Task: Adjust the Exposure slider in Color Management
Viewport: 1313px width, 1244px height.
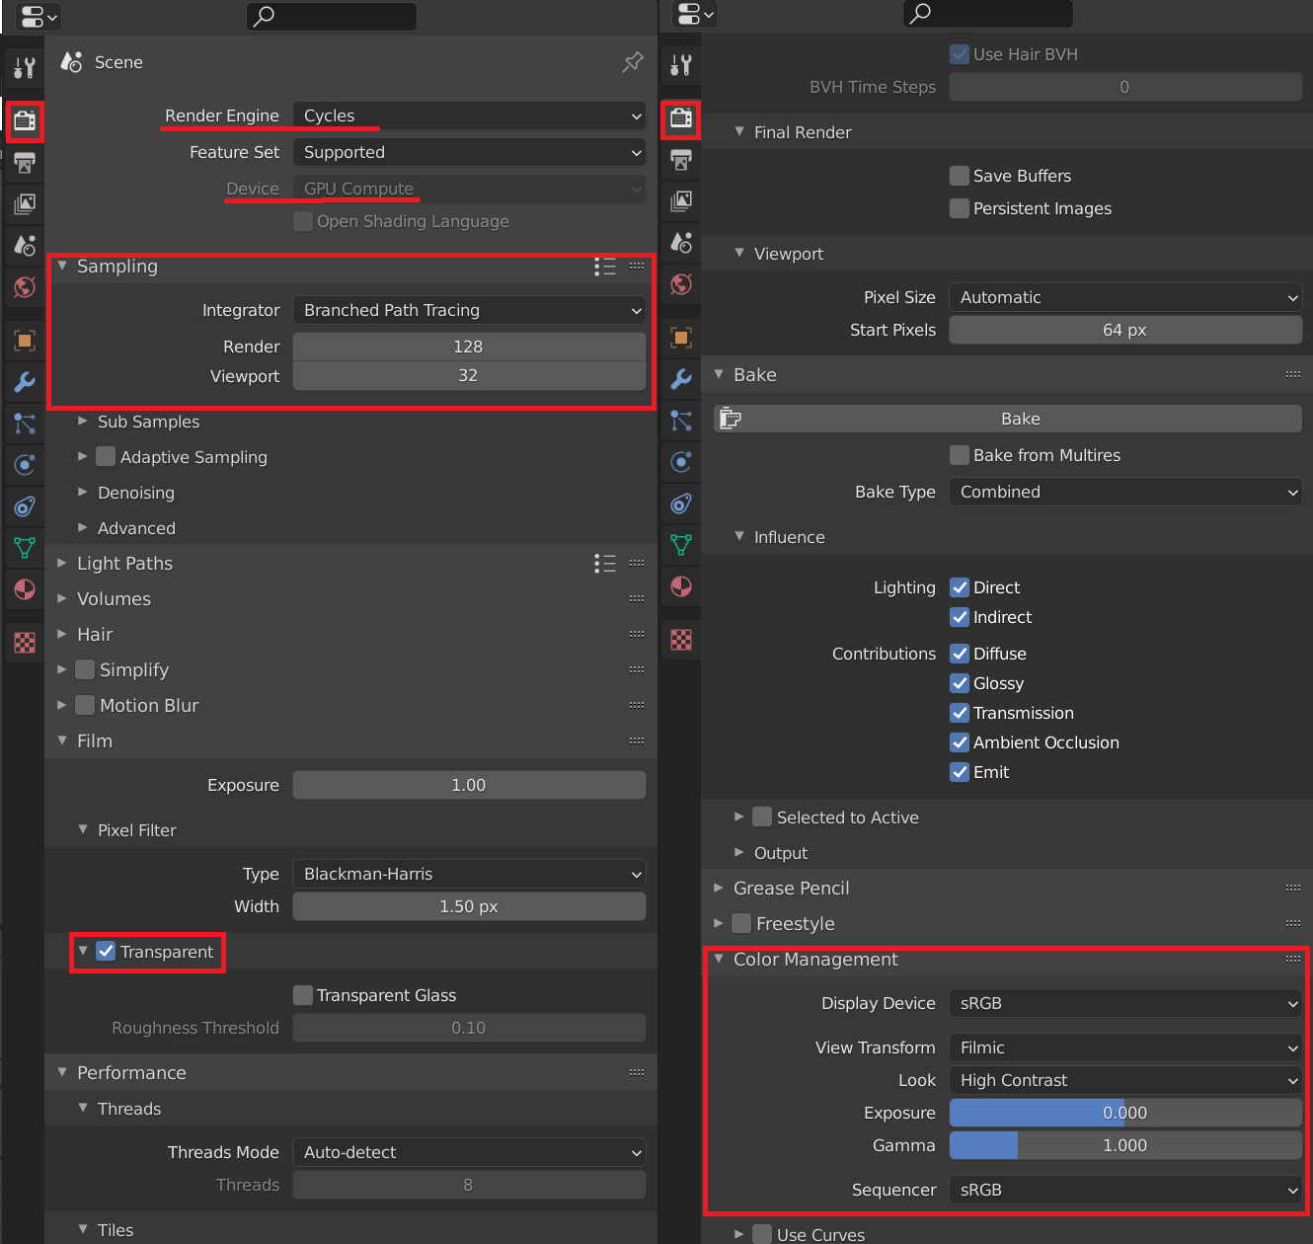Action: pyautogui.click(x=1124, y=1113)
